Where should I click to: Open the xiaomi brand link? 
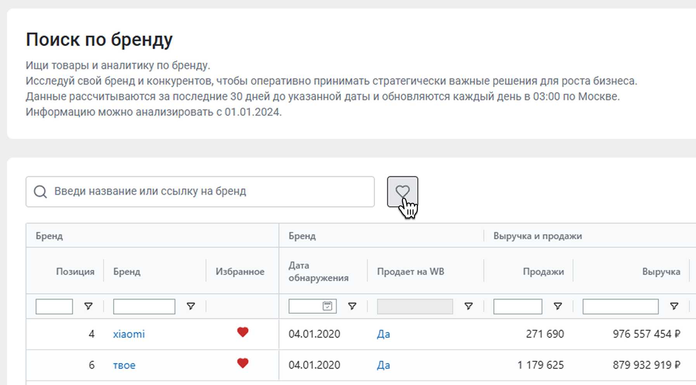click(129, 334)
